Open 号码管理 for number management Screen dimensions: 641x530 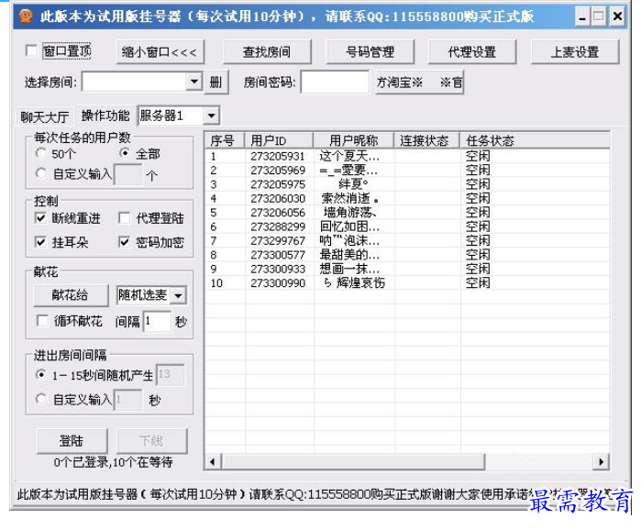point(370,52)
